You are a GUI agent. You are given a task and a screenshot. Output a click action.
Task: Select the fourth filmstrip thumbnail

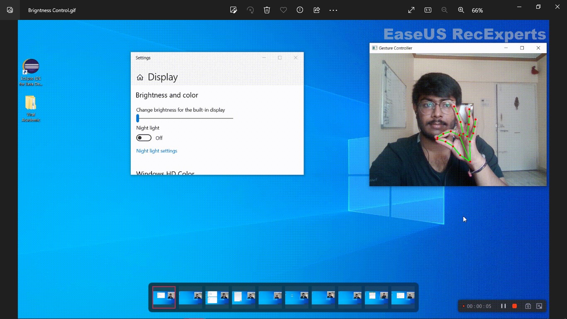point(244,297)
